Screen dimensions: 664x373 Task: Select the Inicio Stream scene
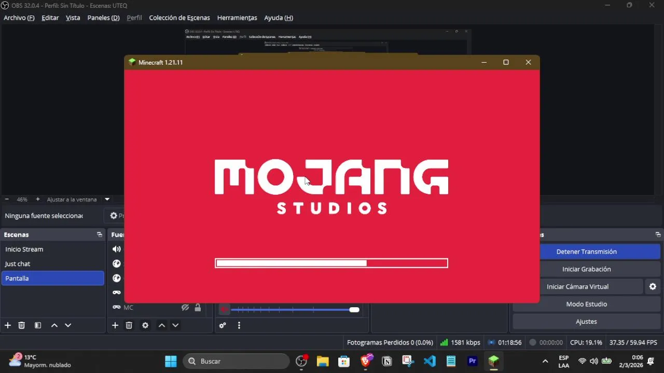click(x=52, y=249)
